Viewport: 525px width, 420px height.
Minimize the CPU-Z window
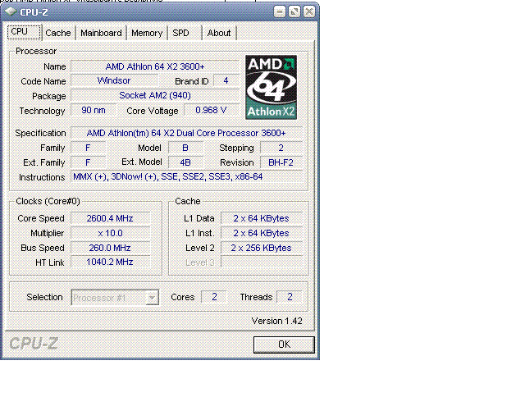tap(279, 12)
